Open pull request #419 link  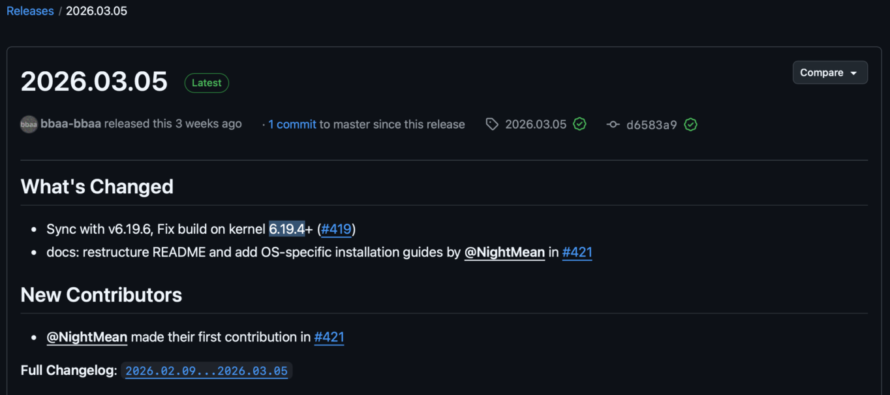(x=337, y=229)
